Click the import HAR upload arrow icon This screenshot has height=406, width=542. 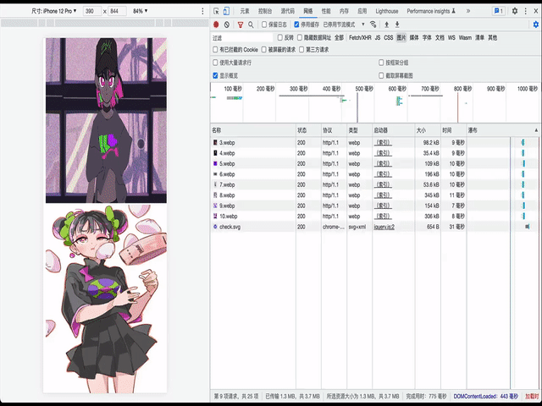(x=387, y=25)
